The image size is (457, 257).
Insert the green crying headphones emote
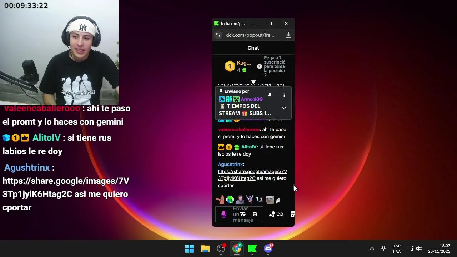pyautogui.click(x=230, y=200)
